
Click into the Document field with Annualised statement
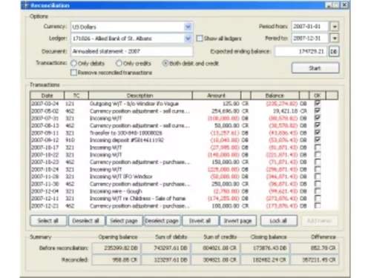pyautogui.click(x=132, y=51)
